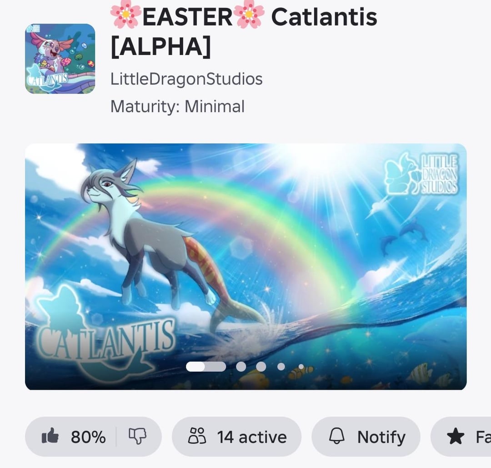Like the game with thumbs up icon
The width and height of the screenshot is (491, 468).
point(50,436)
